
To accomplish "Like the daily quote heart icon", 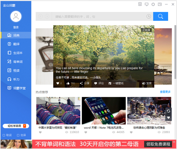I will (x=58, y=83).
